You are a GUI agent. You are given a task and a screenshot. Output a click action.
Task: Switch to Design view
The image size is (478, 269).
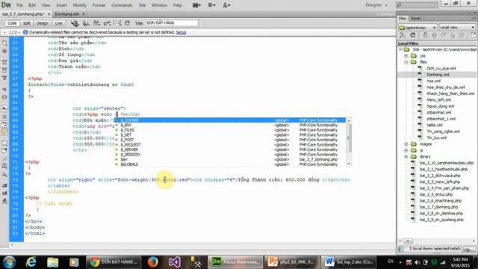tap(43, 23)
